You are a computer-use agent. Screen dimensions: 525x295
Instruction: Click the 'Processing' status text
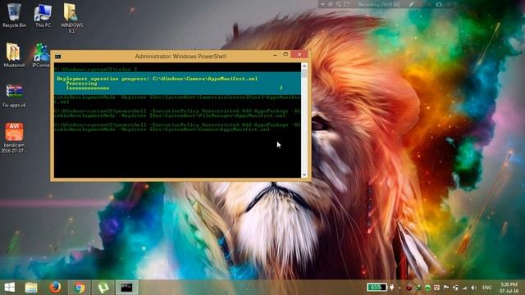[81, 84]
